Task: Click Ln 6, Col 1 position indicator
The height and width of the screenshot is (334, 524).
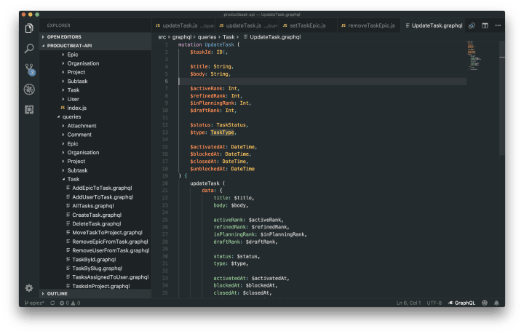Action: click(x=408, y=303)
